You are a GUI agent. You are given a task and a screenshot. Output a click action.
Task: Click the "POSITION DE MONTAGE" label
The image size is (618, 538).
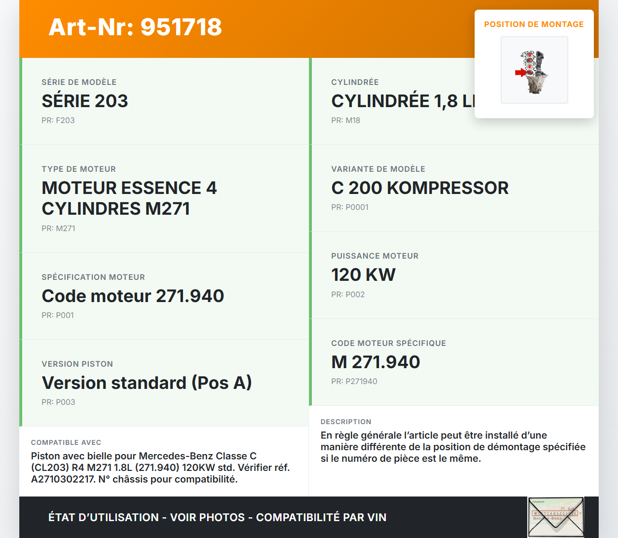click(534, 24)
